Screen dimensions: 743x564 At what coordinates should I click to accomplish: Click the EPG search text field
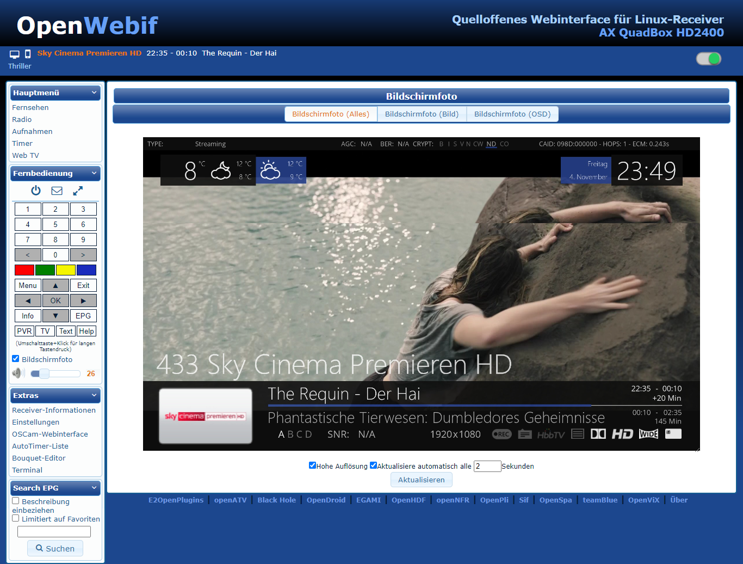click(54, 531)
